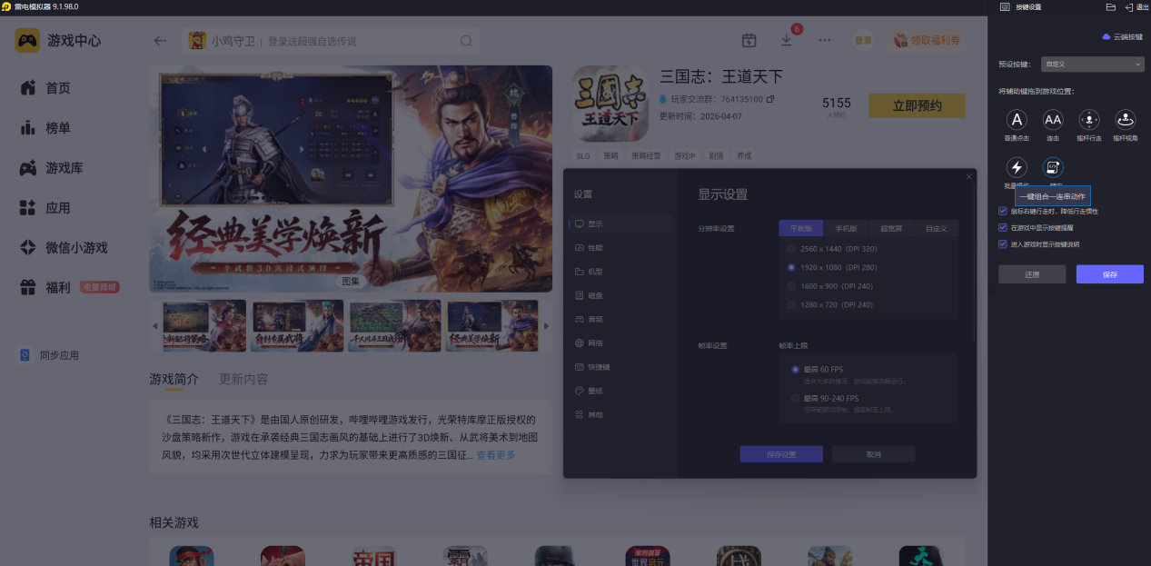Click the 立即预约 reserve now button
Viewport: 1151px width, 566px height.
pyautogui.click(x=917, y=105)
